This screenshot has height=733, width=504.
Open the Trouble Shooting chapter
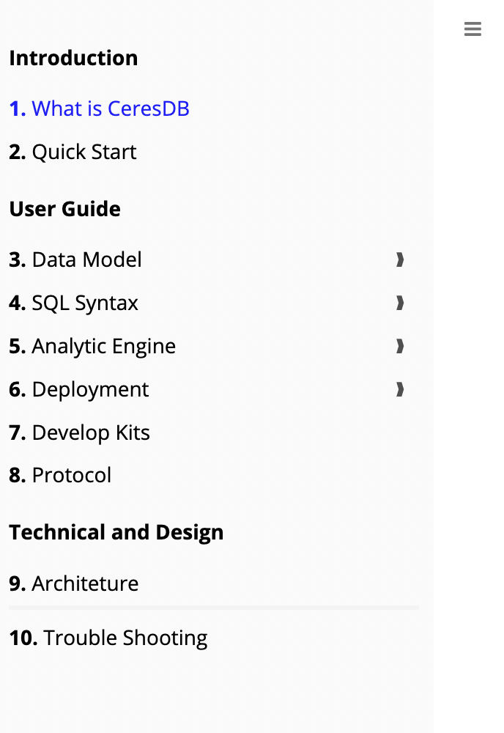coord(108,638)
